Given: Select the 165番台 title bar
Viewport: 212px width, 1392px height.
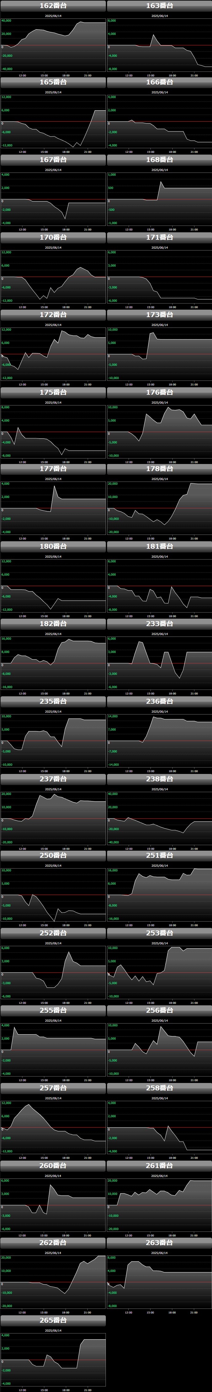Looking at the screenshot, I should click(x=53, y=83).
